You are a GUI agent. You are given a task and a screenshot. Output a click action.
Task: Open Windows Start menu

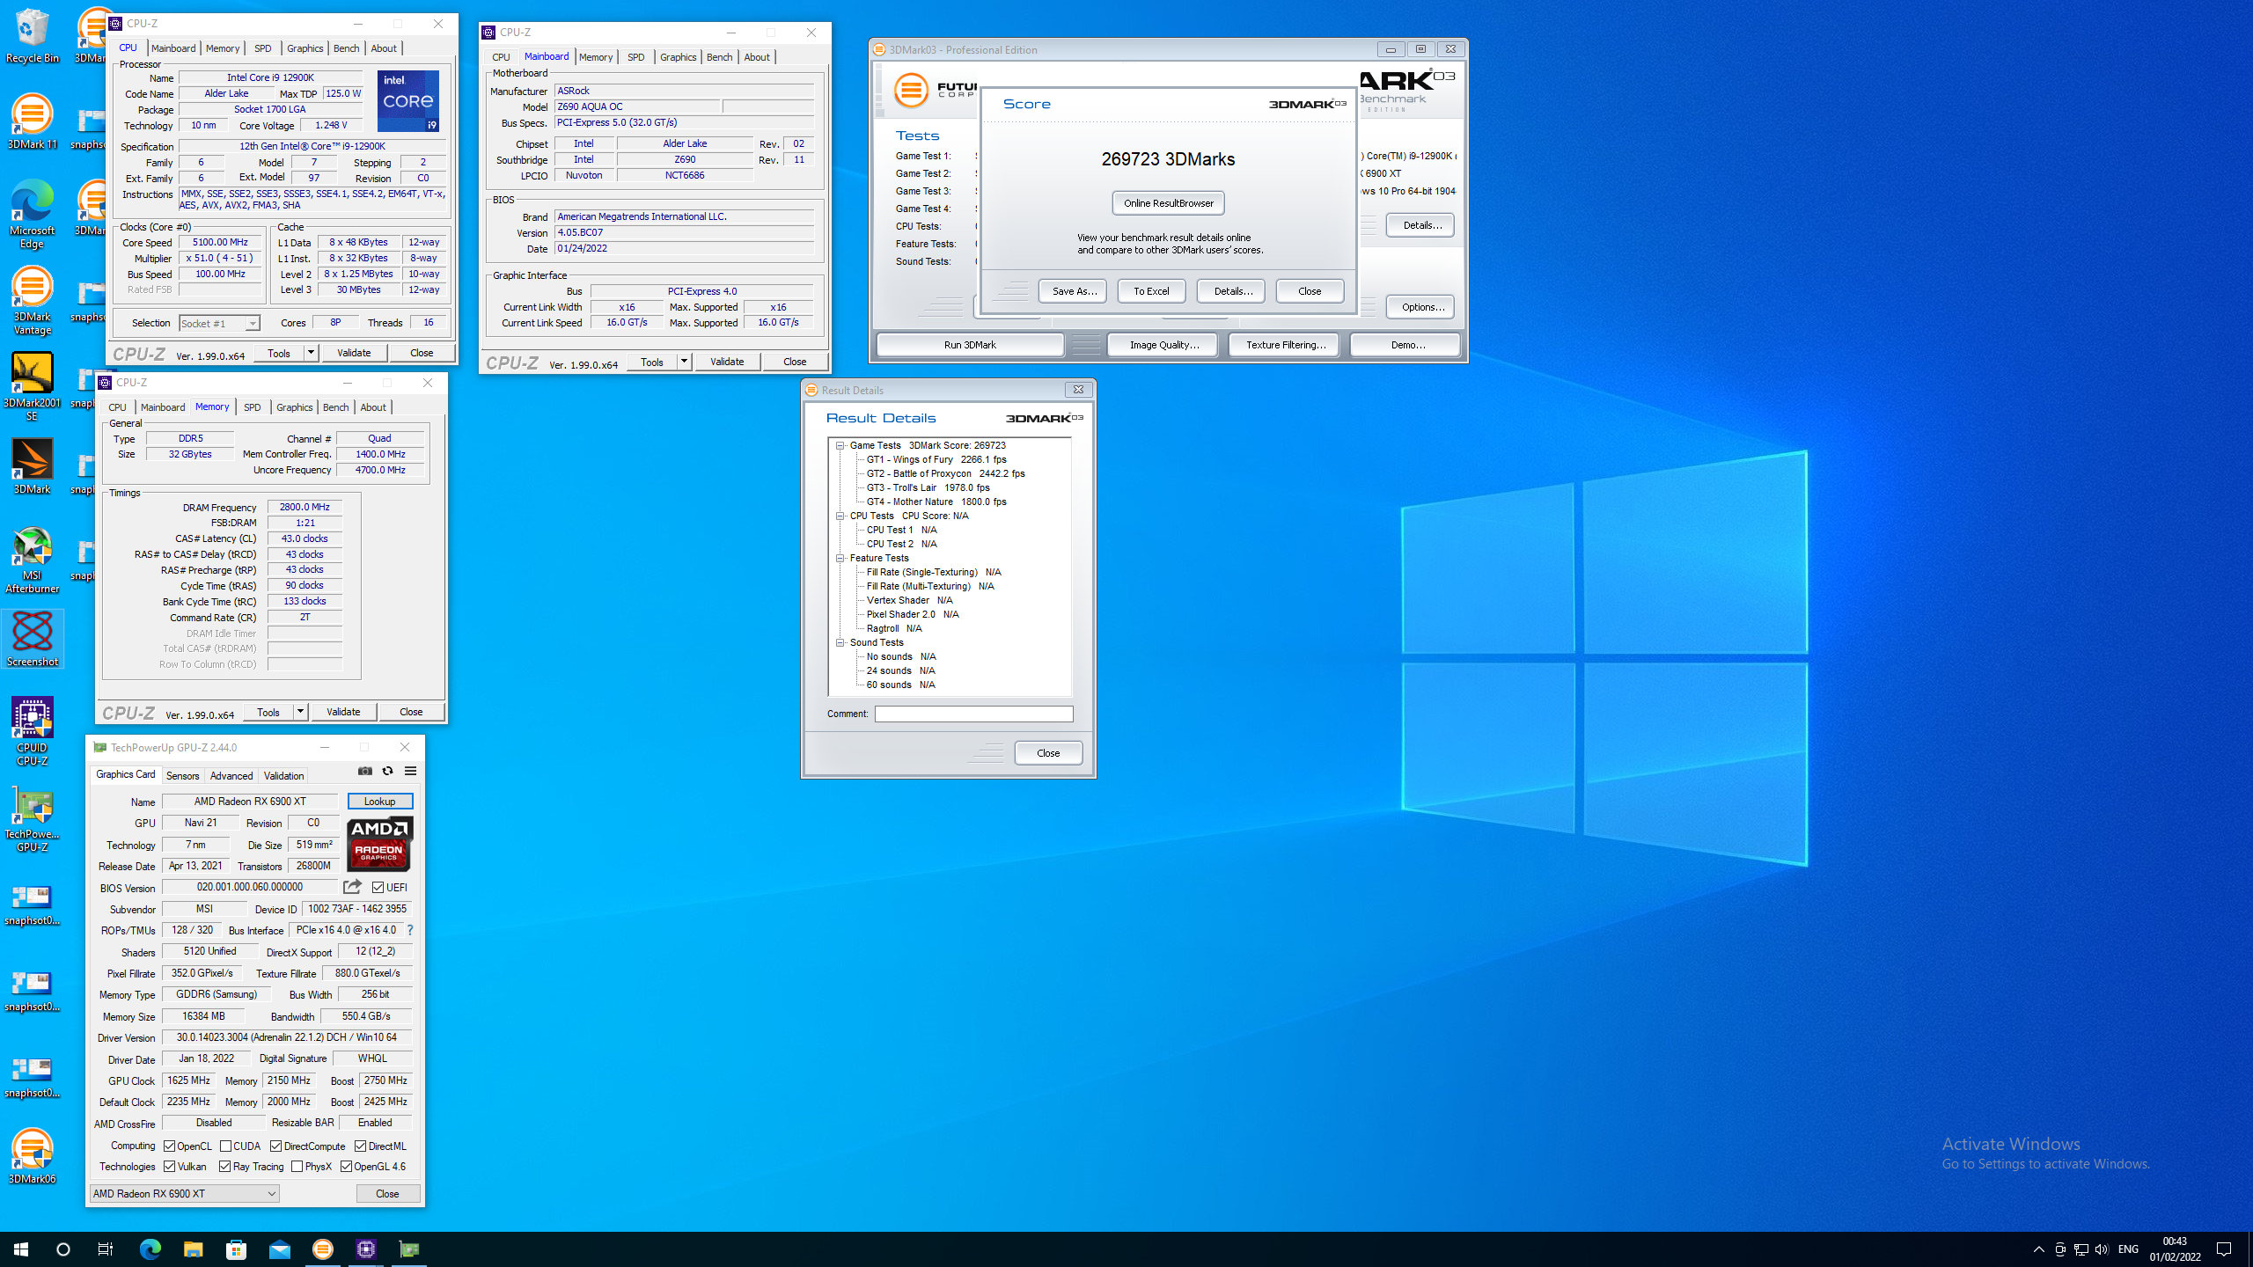point(21,1249)
